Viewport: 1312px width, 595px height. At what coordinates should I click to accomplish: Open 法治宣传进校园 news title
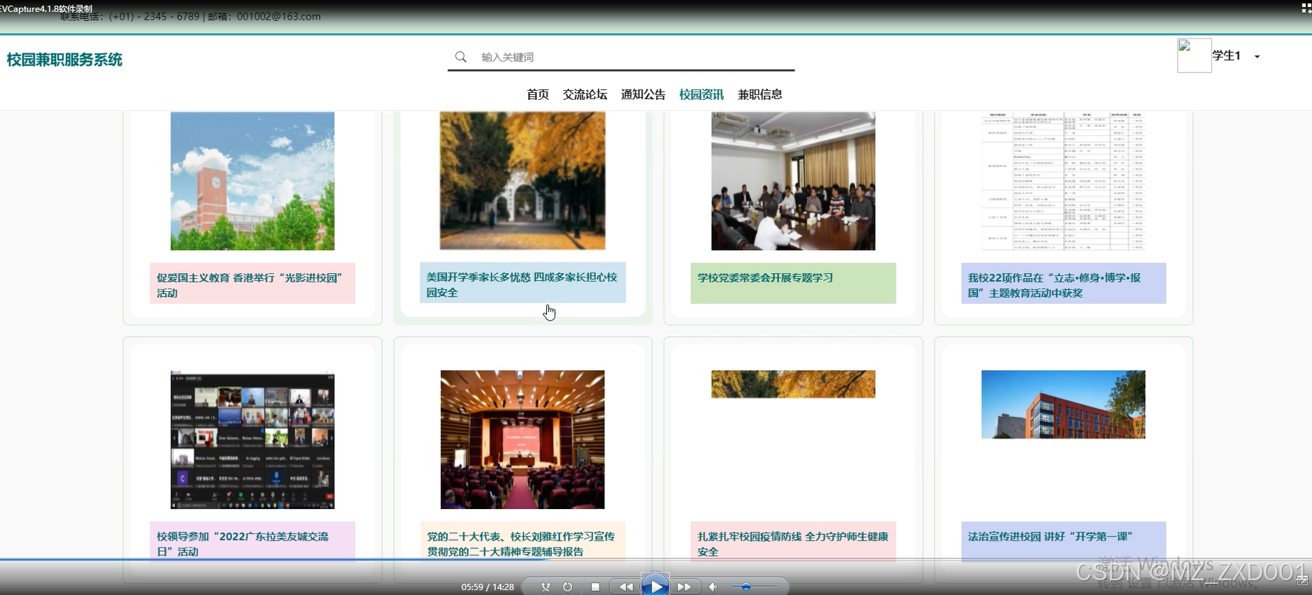pyautogui.click(x=1063, y=542)
